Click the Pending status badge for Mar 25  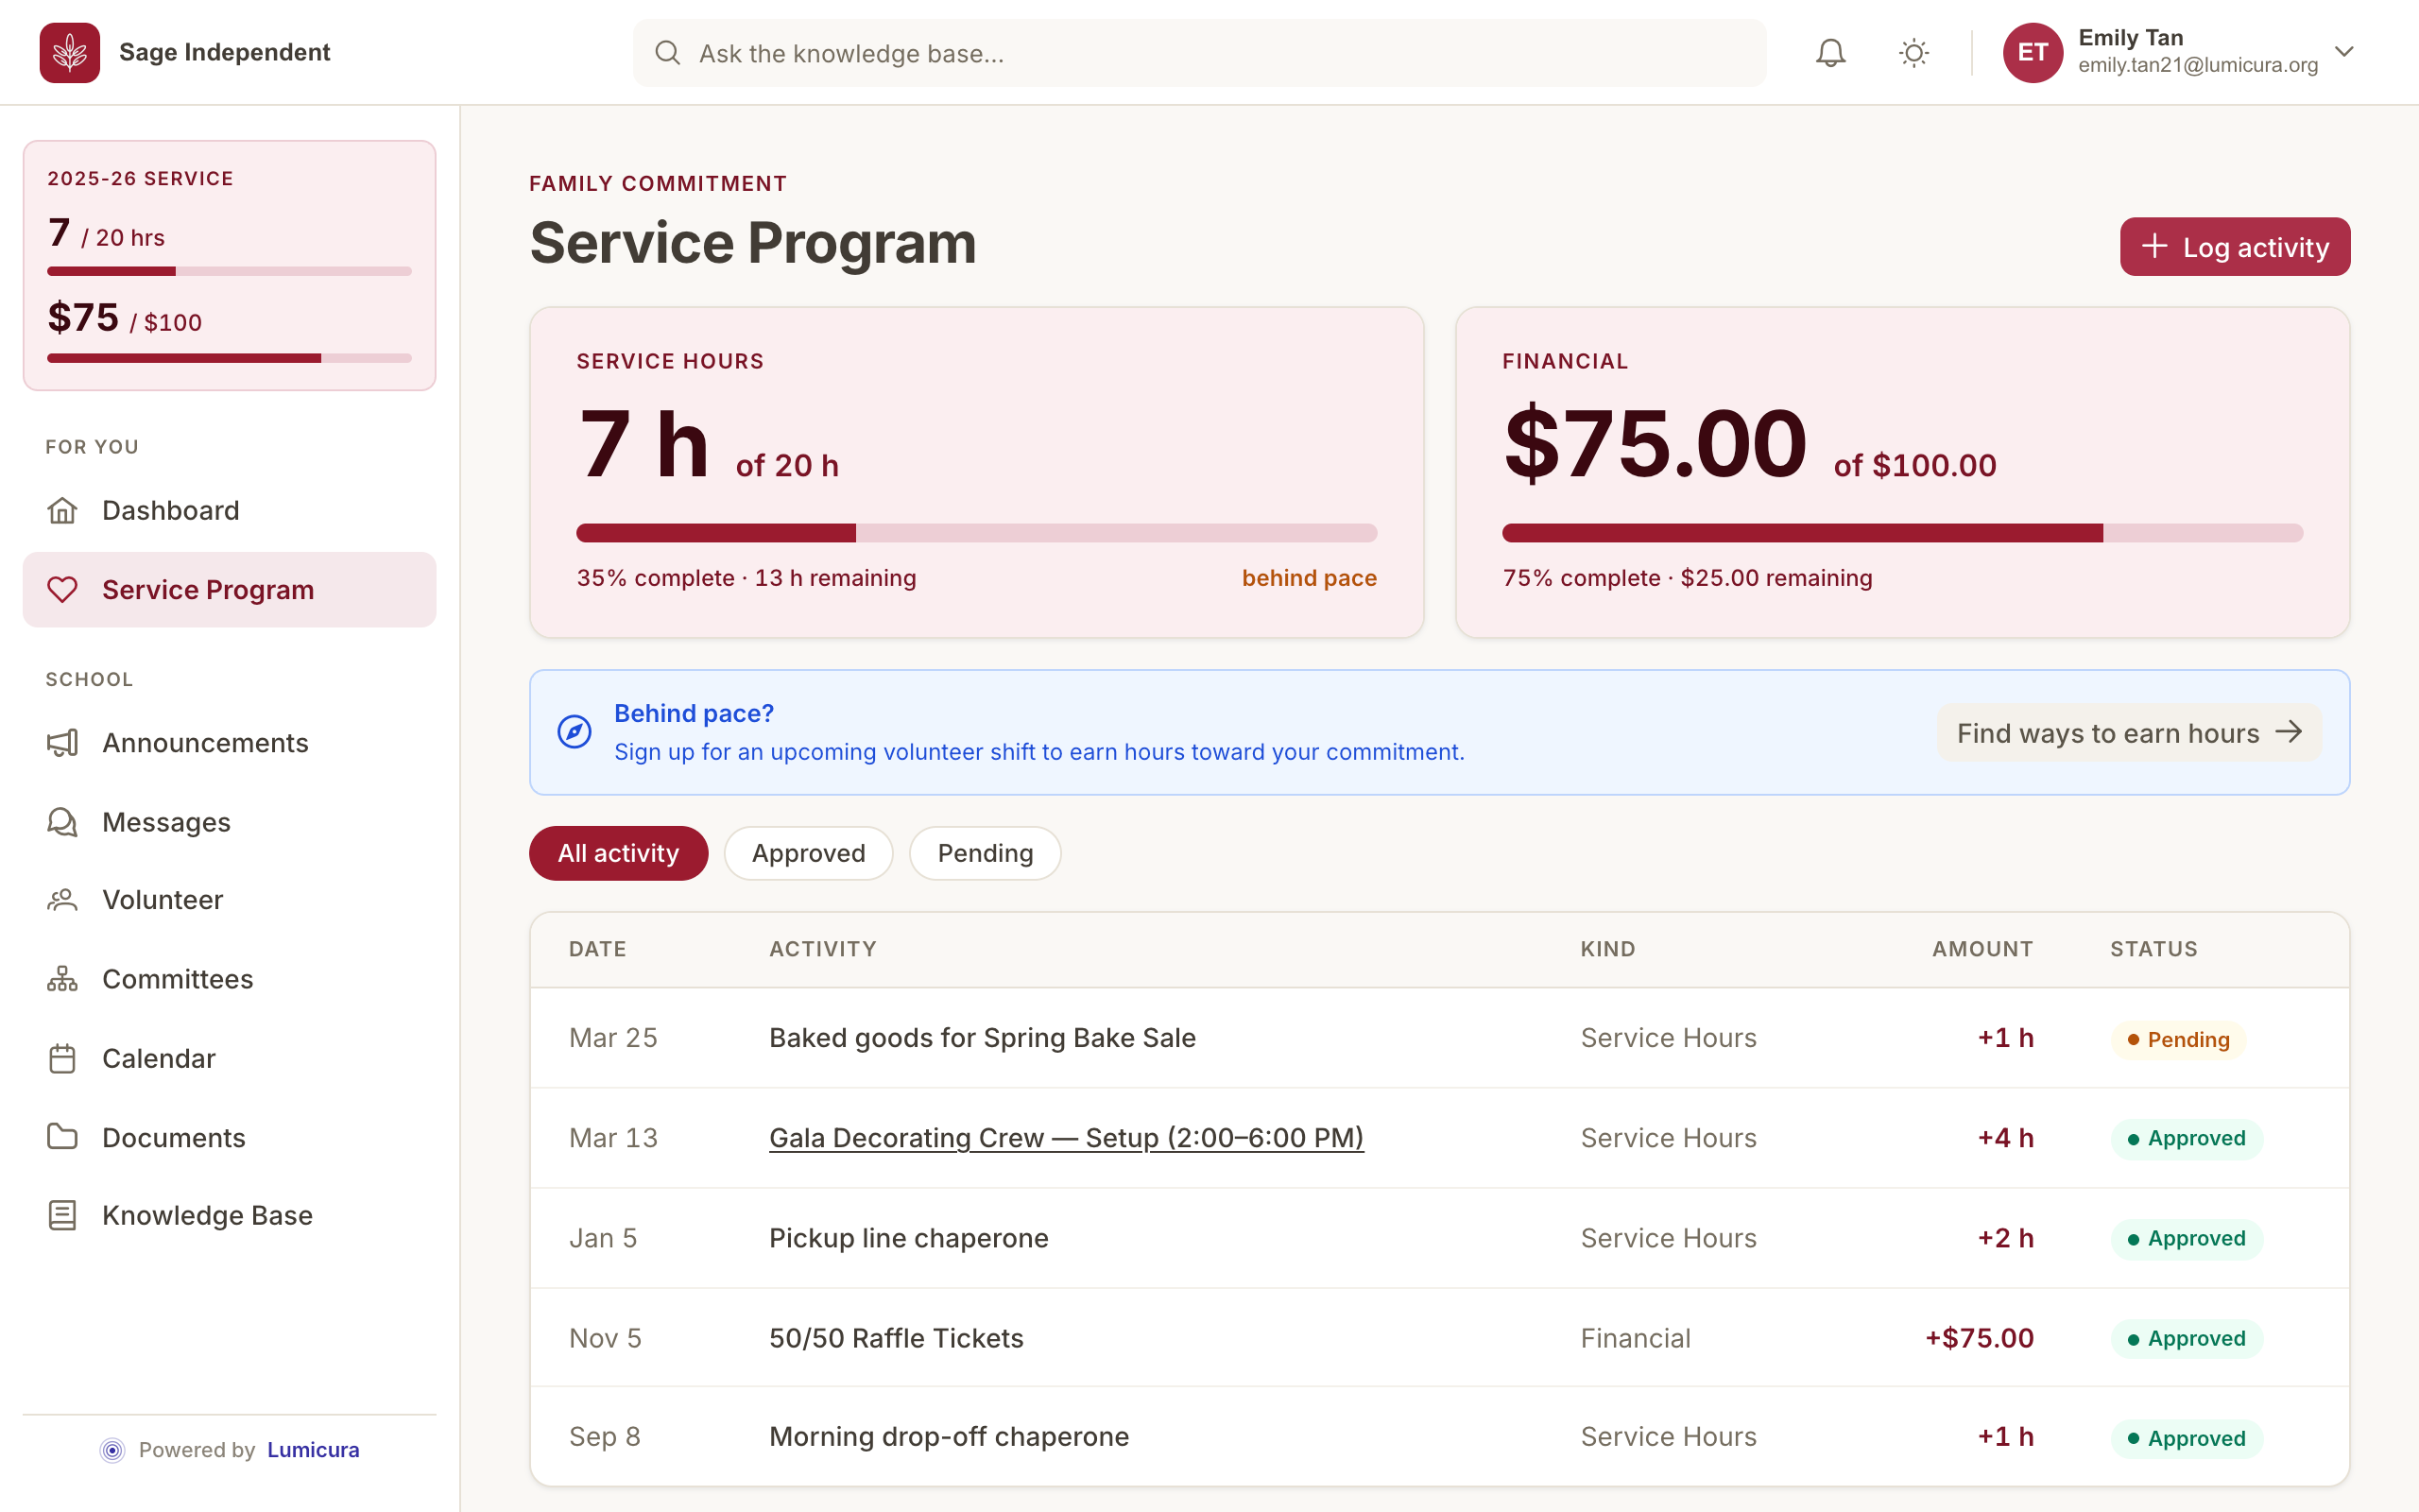tap(2178, 1039)
